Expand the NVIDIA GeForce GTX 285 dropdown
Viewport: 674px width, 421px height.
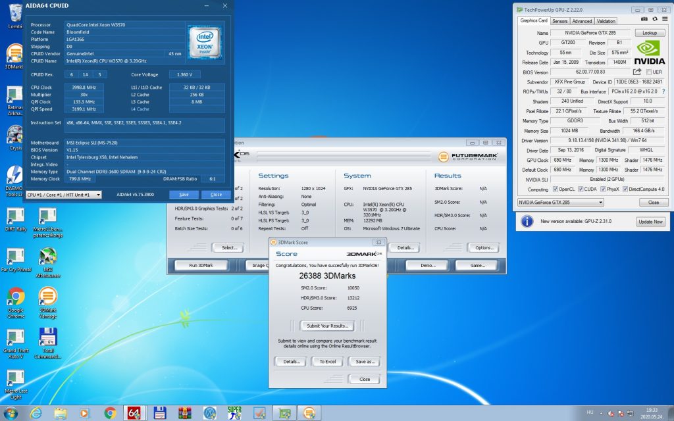(561, 202)
